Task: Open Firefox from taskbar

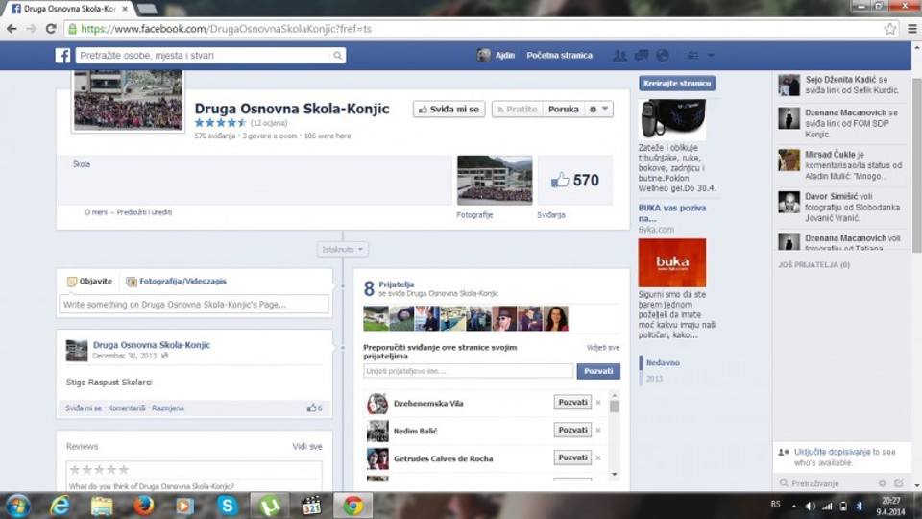Action: click(143, 506)
